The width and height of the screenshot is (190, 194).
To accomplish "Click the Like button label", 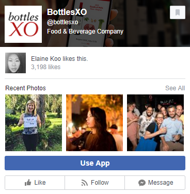I will [x=40, y=183].
